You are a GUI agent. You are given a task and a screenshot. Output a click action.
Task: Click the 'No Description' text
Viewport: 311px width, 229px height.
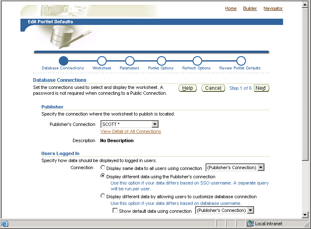pyautogui.click(x=117, y=140)
